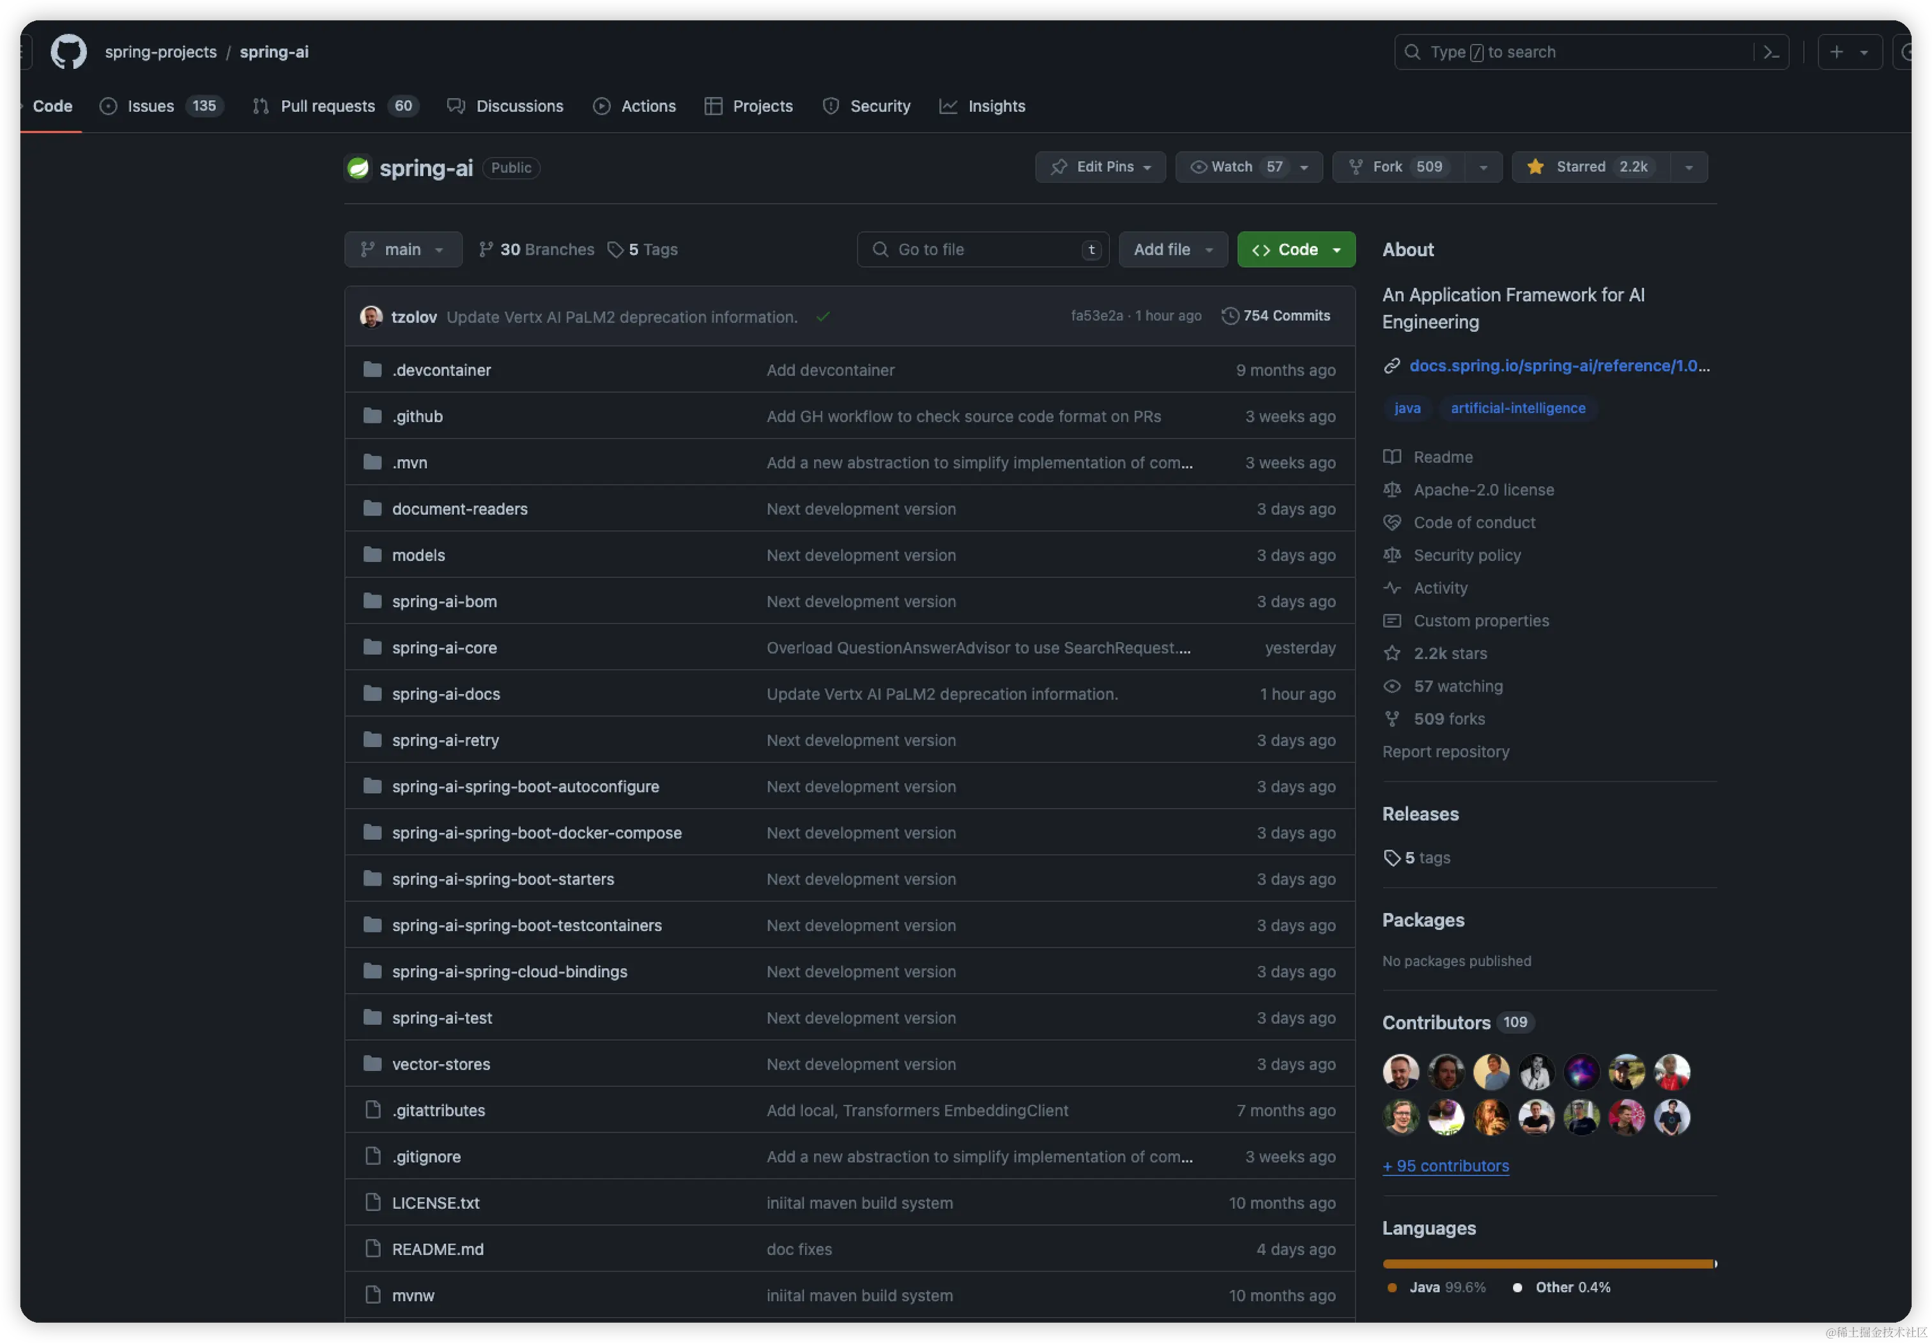The image size is (1932, 1343).
Task: Focus the Go to file search field
Action: tap(983, 249)
